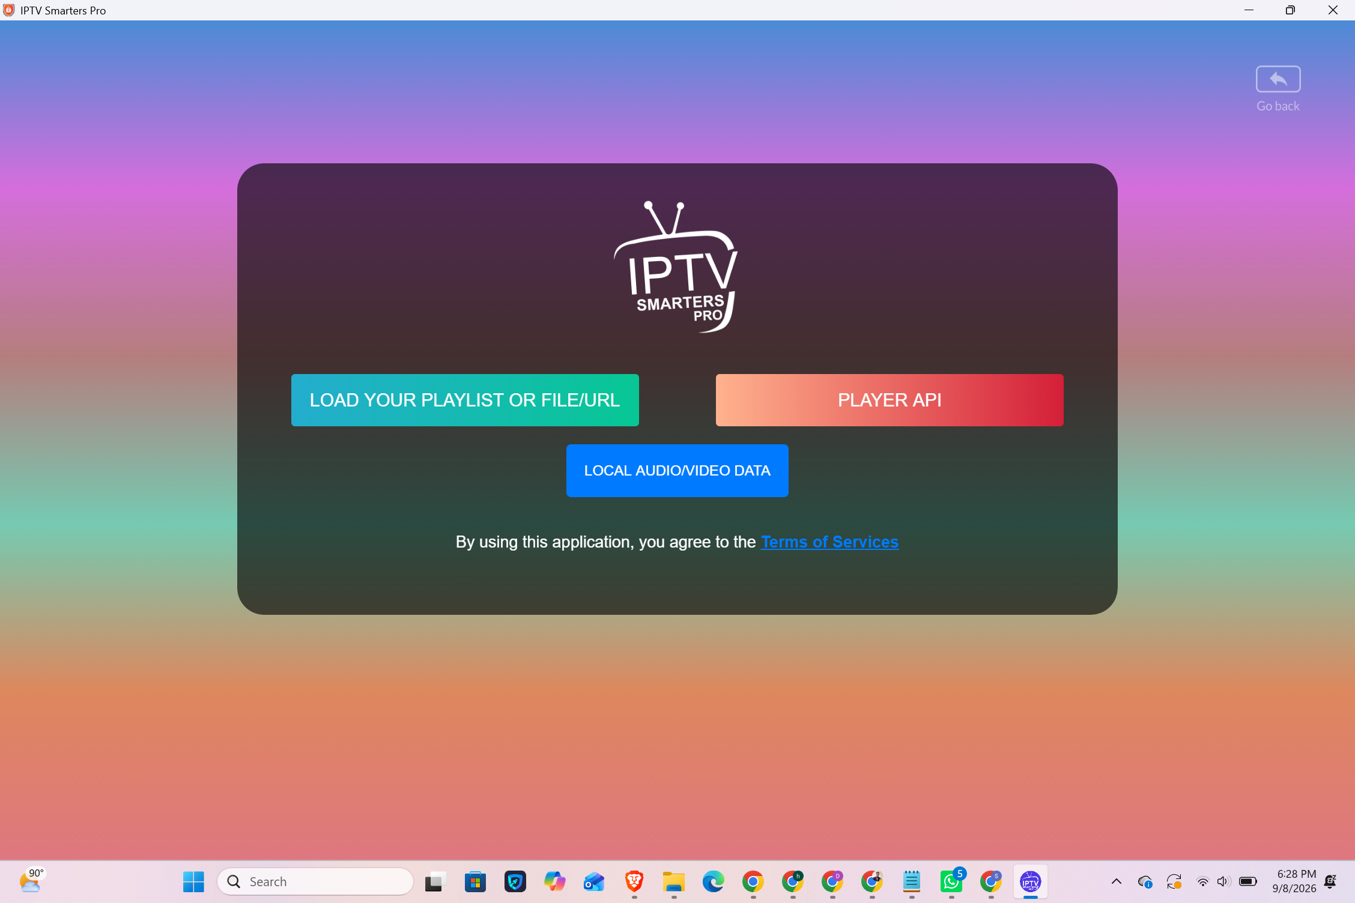Expand hidden system tray icons chevron
This screenshot has height=903, width=1355.
pos(1117,881)
